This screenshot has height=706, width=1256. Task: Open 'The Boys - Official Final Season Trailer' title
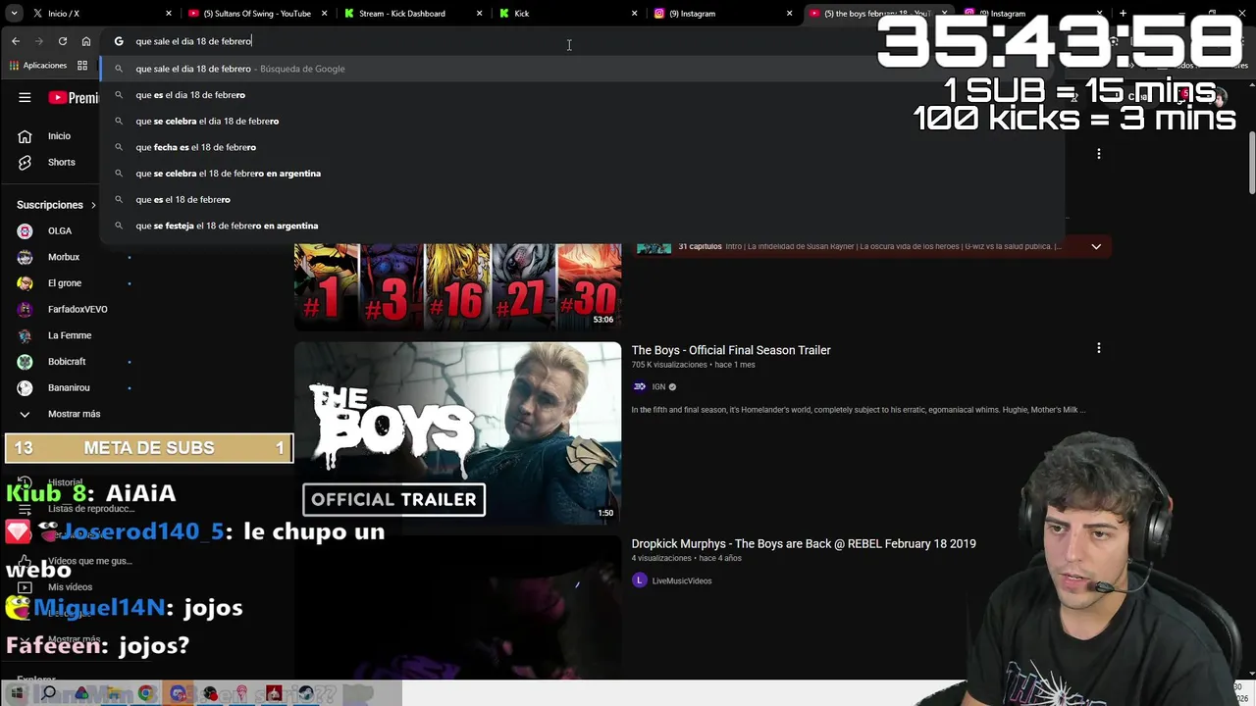click(731, 350)
